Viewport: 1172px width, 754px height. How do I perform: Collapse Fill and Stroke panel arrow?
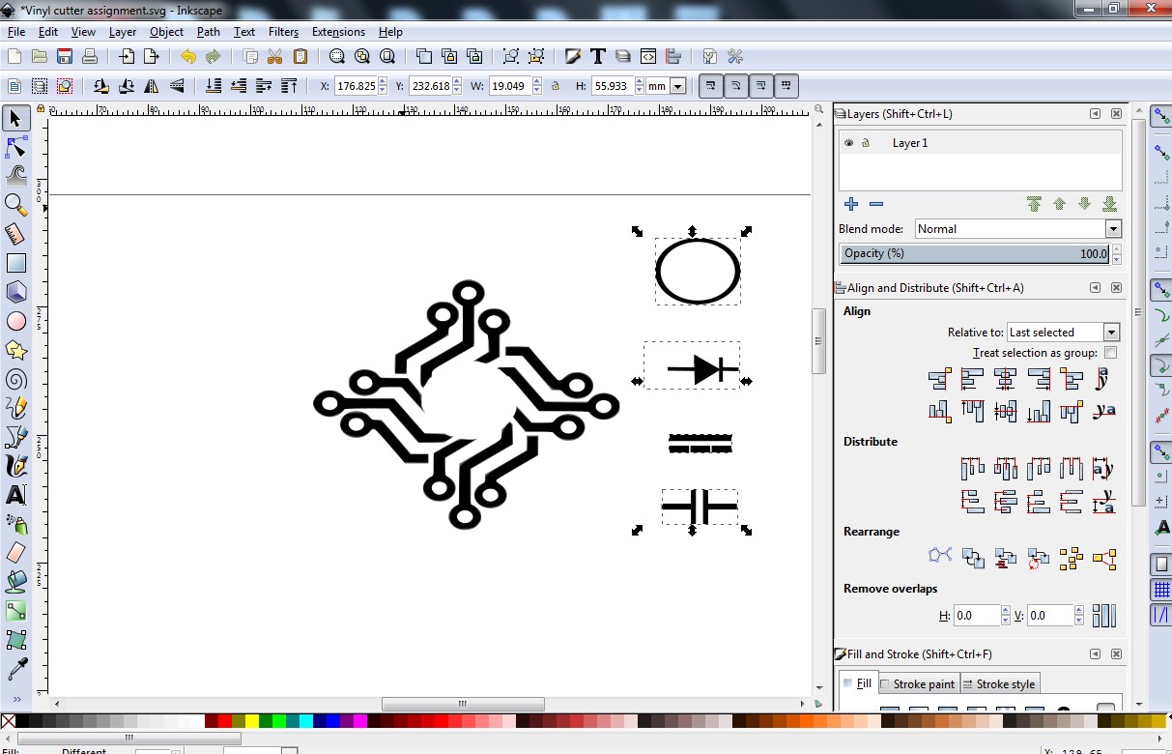click(1095, 654)
